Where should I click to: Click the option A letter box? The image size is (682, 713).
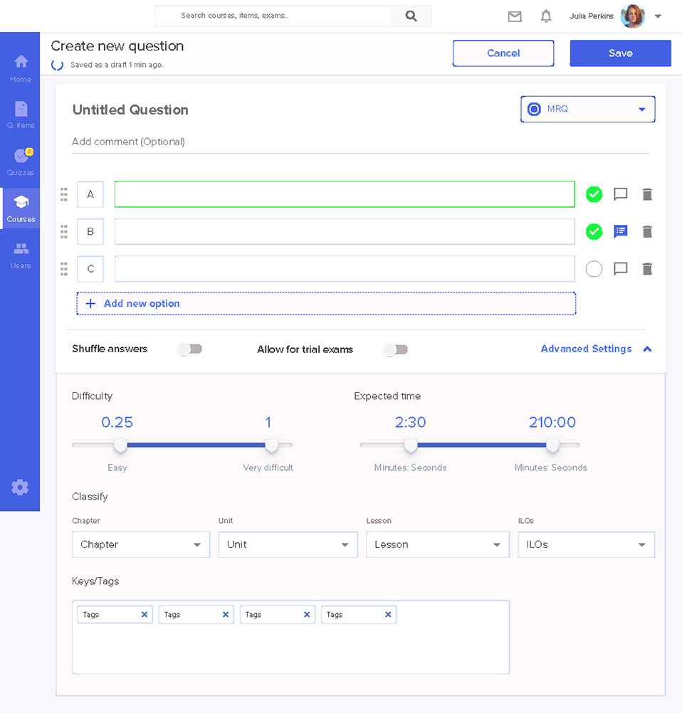pyautogui.click(x=90, y=195)
